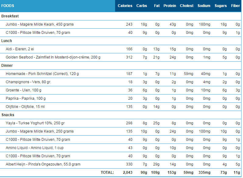The image size is (243, 178).
Task: Click the Calories column header
Action: click(x=125, y=6)
